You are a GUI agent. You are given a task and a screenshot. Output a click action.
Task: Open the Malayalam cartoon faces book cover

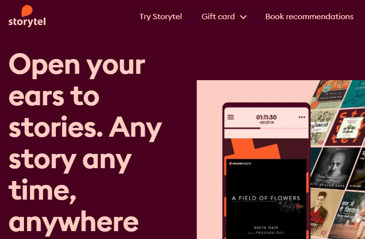[x=322, y=127]
